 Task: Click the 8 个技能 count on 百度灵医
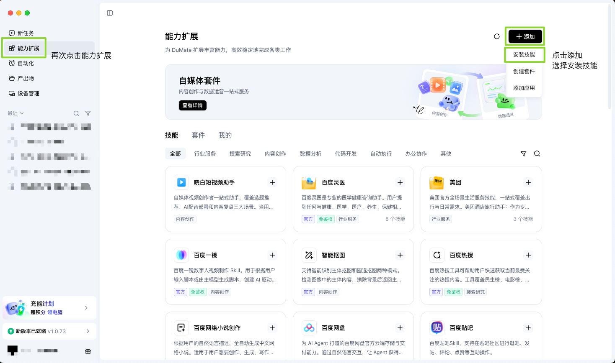click(395, 219)
